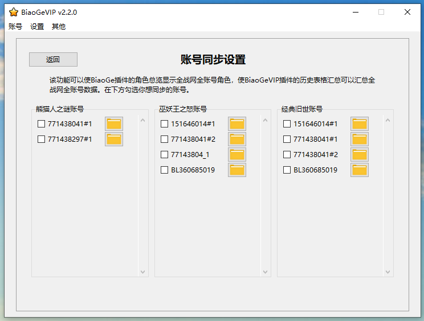Viewport: 424px width, 321px height.
Task: Open folder for 771438041#2 in 经典旧世账号
Action: click(x=360, y=154)
